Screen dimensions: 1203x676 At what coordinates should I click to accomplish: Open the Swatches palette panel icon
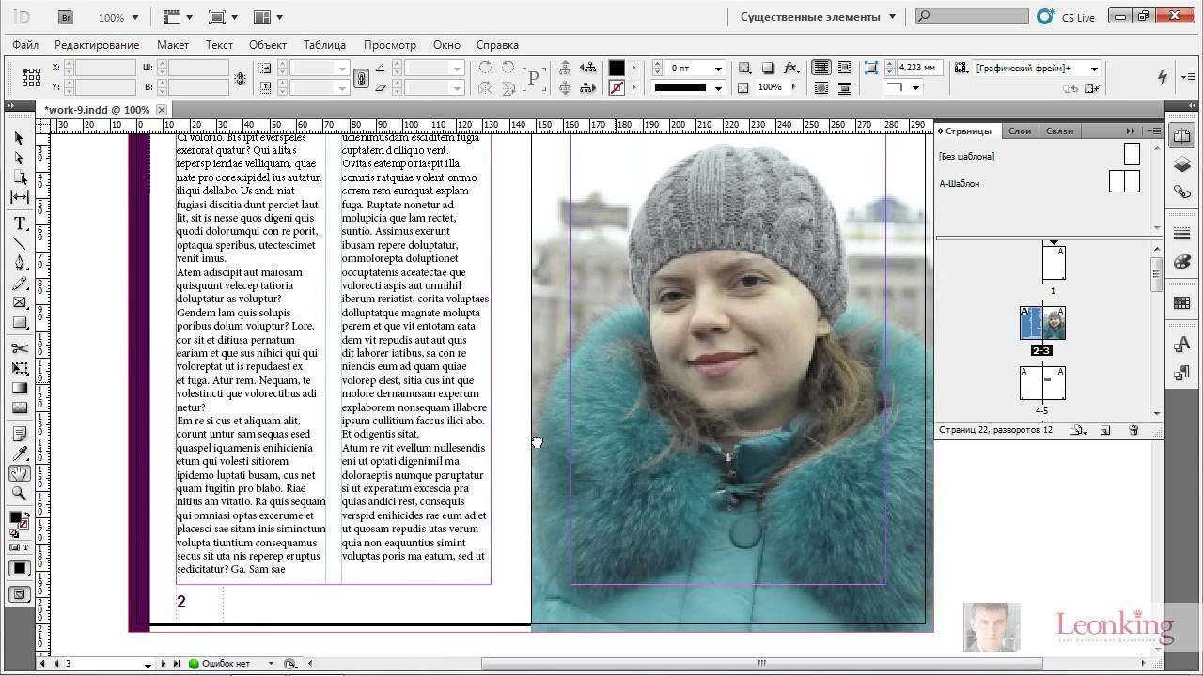pyautogui.click(x=1182, y=303)
